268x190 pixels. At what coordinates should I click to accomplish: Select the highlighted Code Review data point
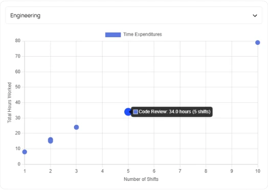tap(128, 112)
